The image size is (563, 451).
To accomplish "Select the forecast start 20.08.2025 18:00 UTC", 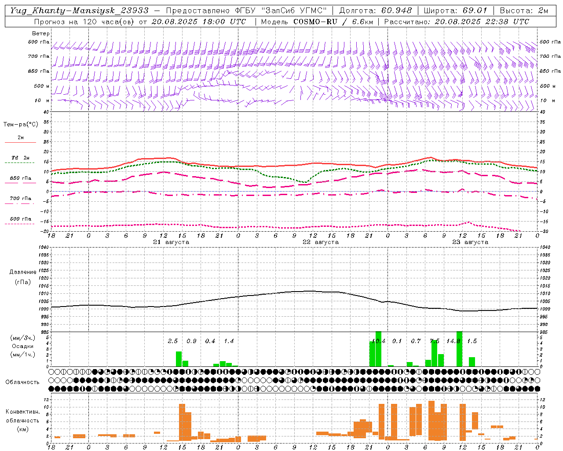I will tap(199, 21).
